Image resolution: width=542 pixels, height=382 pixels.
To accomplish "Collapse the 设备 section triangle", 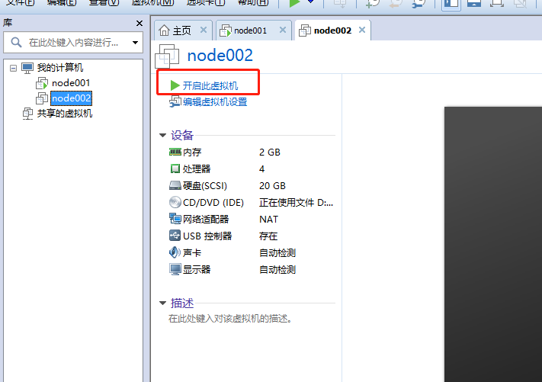I will tap(162, 135).
